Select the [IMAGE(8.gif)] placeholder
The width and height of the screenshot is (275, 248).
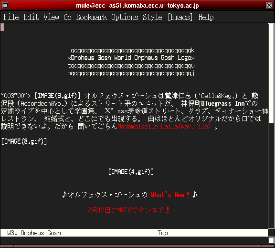point(24,141)
